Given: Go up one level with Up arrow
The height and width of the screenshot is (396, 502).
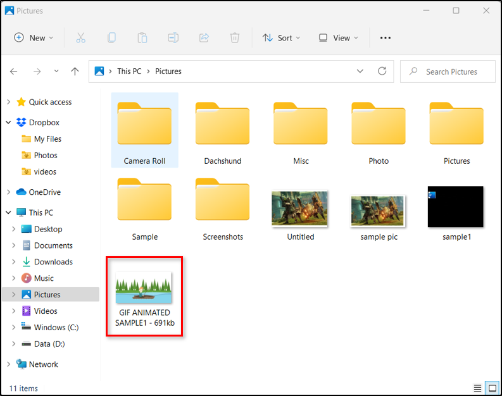Looking at the screenshot, I should pos(75,71).
